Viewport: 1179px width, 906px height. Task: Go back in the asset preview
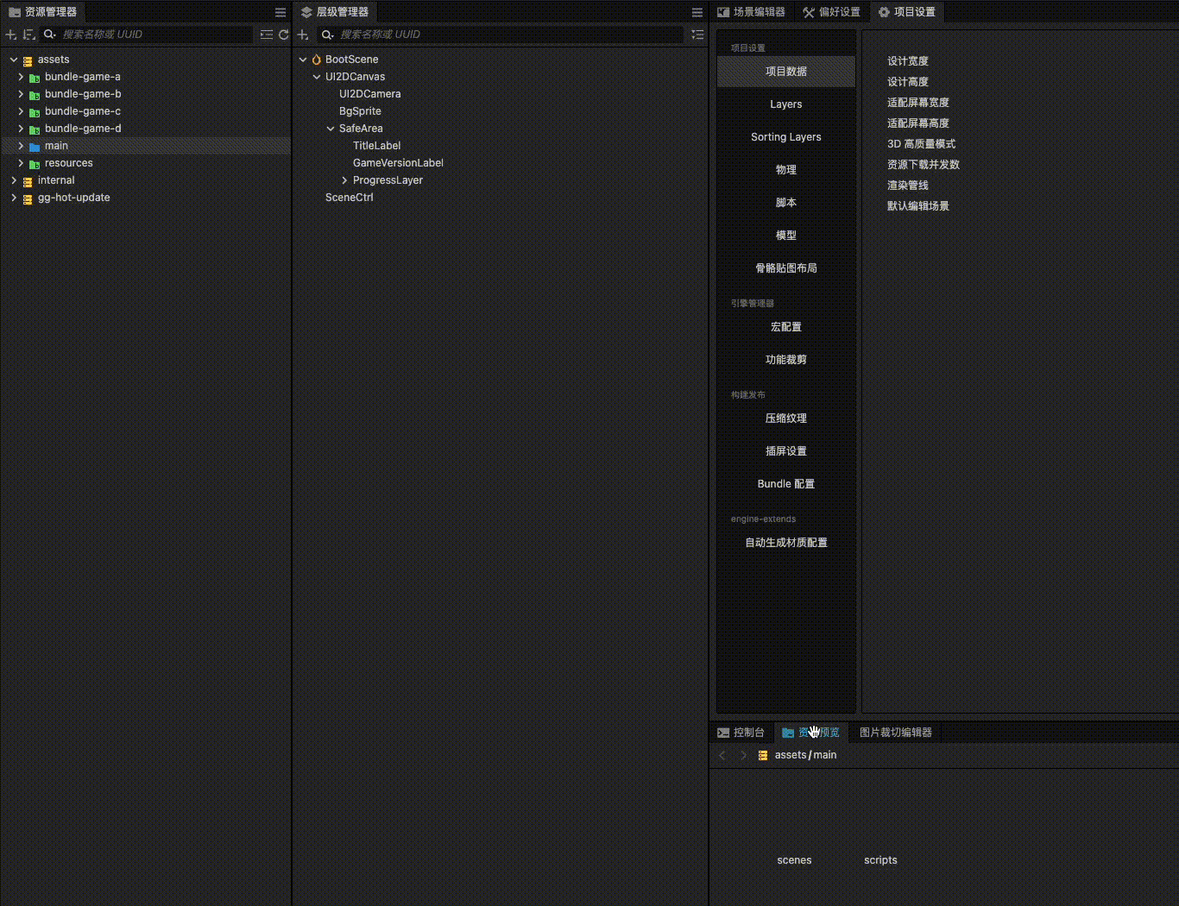point(722,755)
